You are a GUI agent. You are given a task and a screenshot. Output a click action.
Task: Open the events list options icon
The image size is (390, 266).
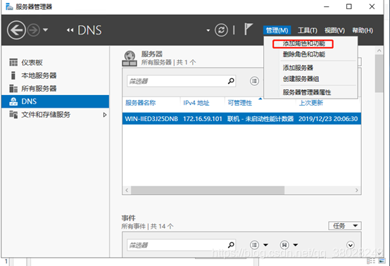click(x=254, y=245)
